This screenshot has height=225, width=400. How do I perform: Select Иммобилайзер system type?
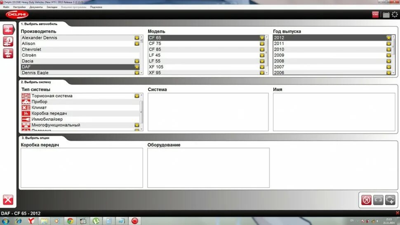80,119
